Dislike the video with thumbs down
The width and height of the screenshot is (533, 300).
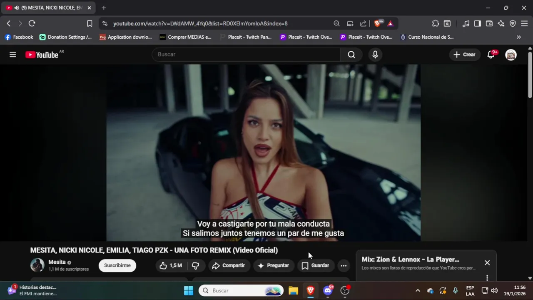tap(195, 265)
